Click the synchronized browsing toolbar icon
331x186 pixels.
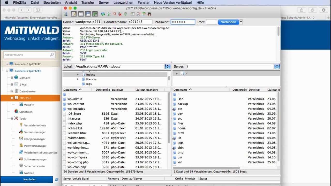click(x=144, y=14)
